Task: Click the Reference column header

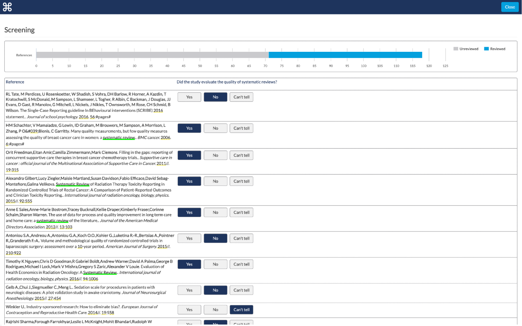Action: click(15, 82)
